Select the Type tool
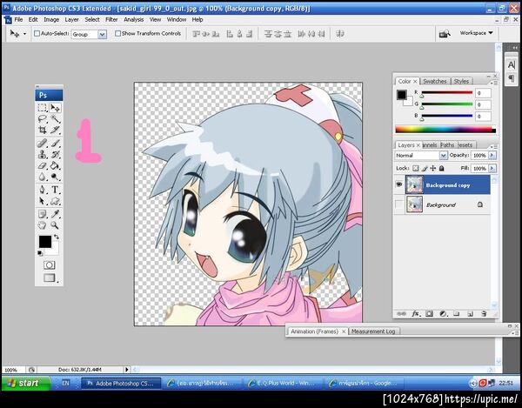The image size is (522, 408). tap(55, 190)
